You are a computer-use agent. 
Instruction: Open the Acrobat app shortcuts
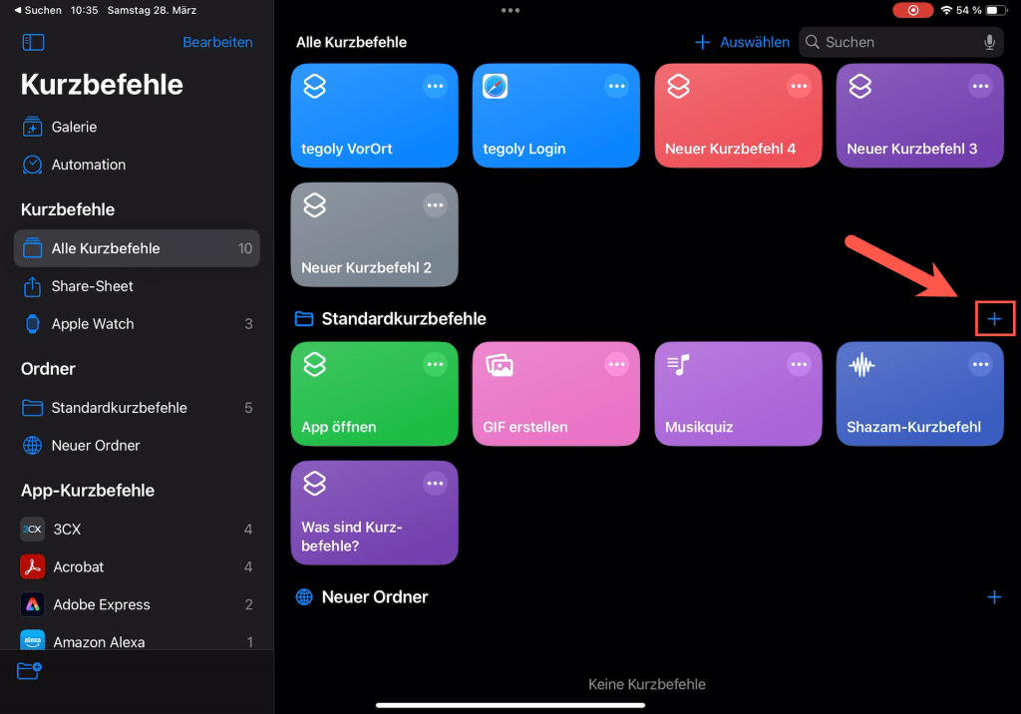(79, 566)
